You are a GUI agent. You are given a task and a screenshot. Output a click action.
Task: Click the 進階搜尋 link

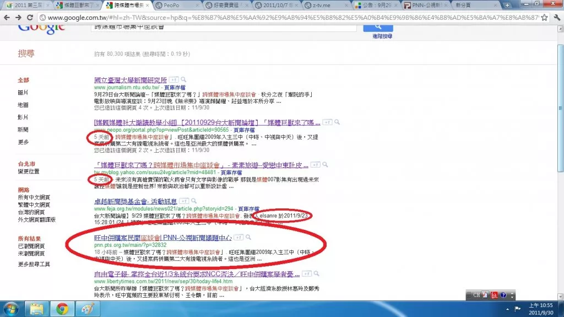click(x=382, y=36)
